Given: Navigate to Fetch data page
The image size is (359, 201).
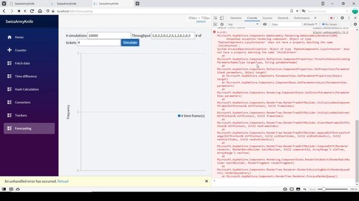Looking at the screenshot, I should [x=29, y=63].
